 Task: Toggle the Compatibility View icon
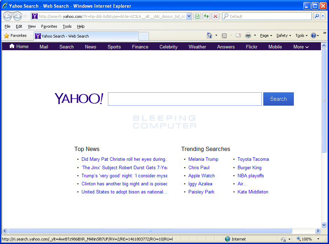[x=197, y=17]
